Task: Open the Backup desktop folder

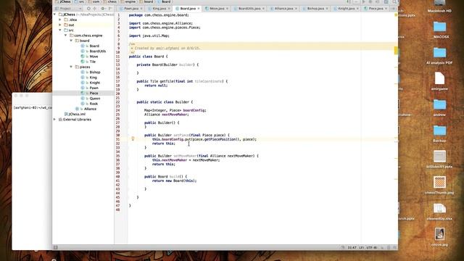Action: pos(439,133)
